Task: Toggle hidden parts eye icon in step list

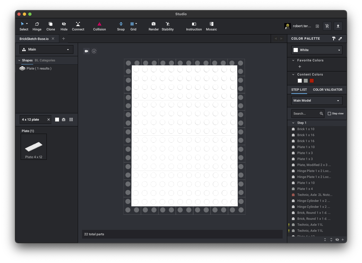Action: 337,240
